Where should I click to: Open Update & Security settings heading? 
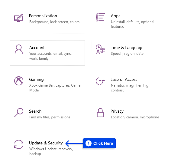click(x=46, y=143)
